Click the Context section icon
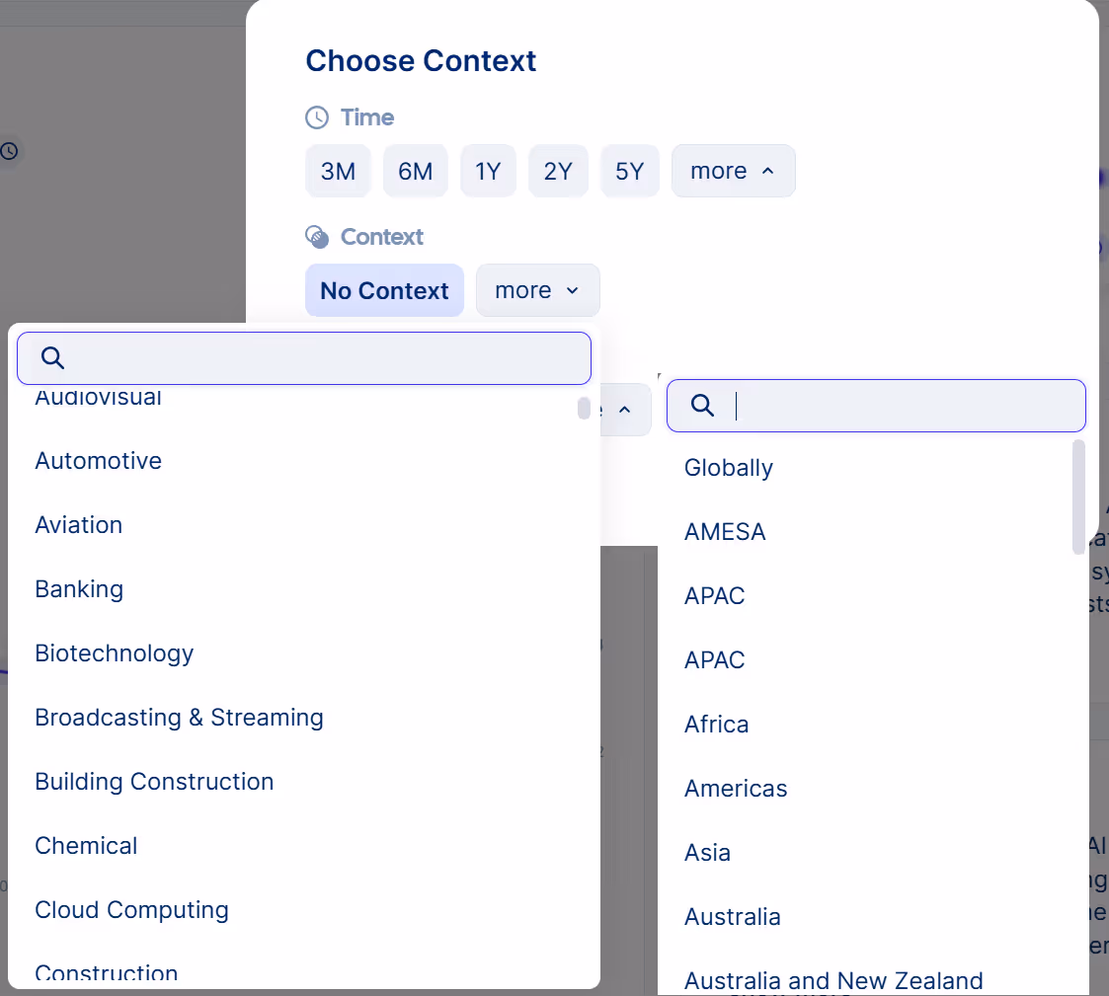Image resolution: width=1109 pixels, height=996 pixels. pyautogui.click(x=317, y=237)
